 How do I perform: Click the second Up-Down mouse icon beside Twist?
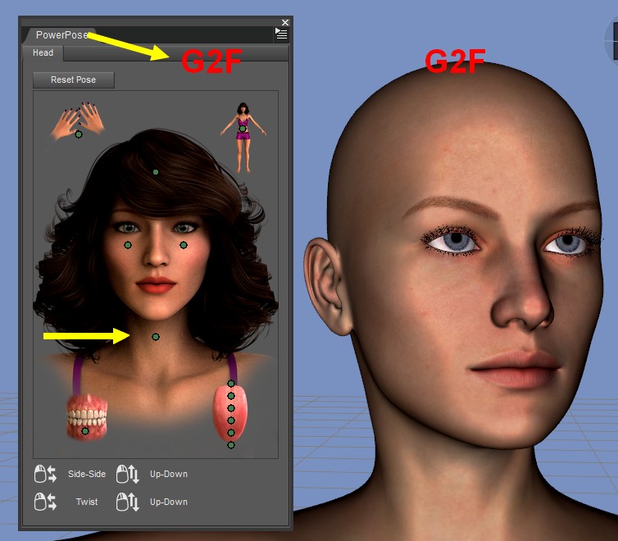point(128,502)
